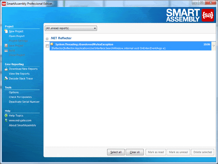
Task: Click the SmartAssembly title bar app icon
Action: 4,4
